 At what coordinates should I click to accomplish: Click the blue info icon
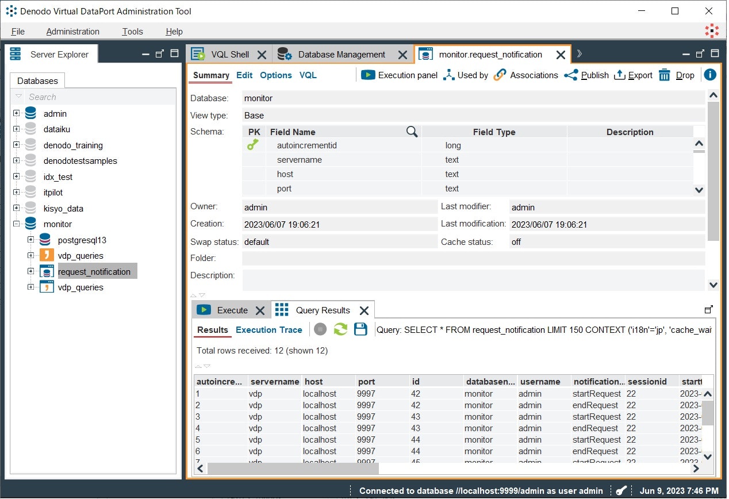710,75
